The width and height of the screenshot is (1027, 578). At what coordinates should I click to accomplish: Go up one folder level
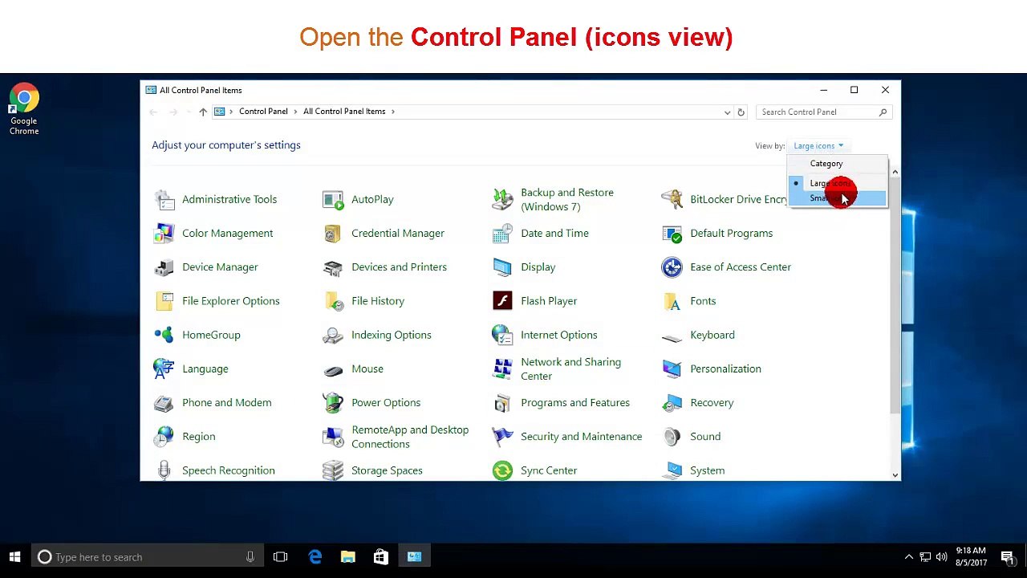203,112
